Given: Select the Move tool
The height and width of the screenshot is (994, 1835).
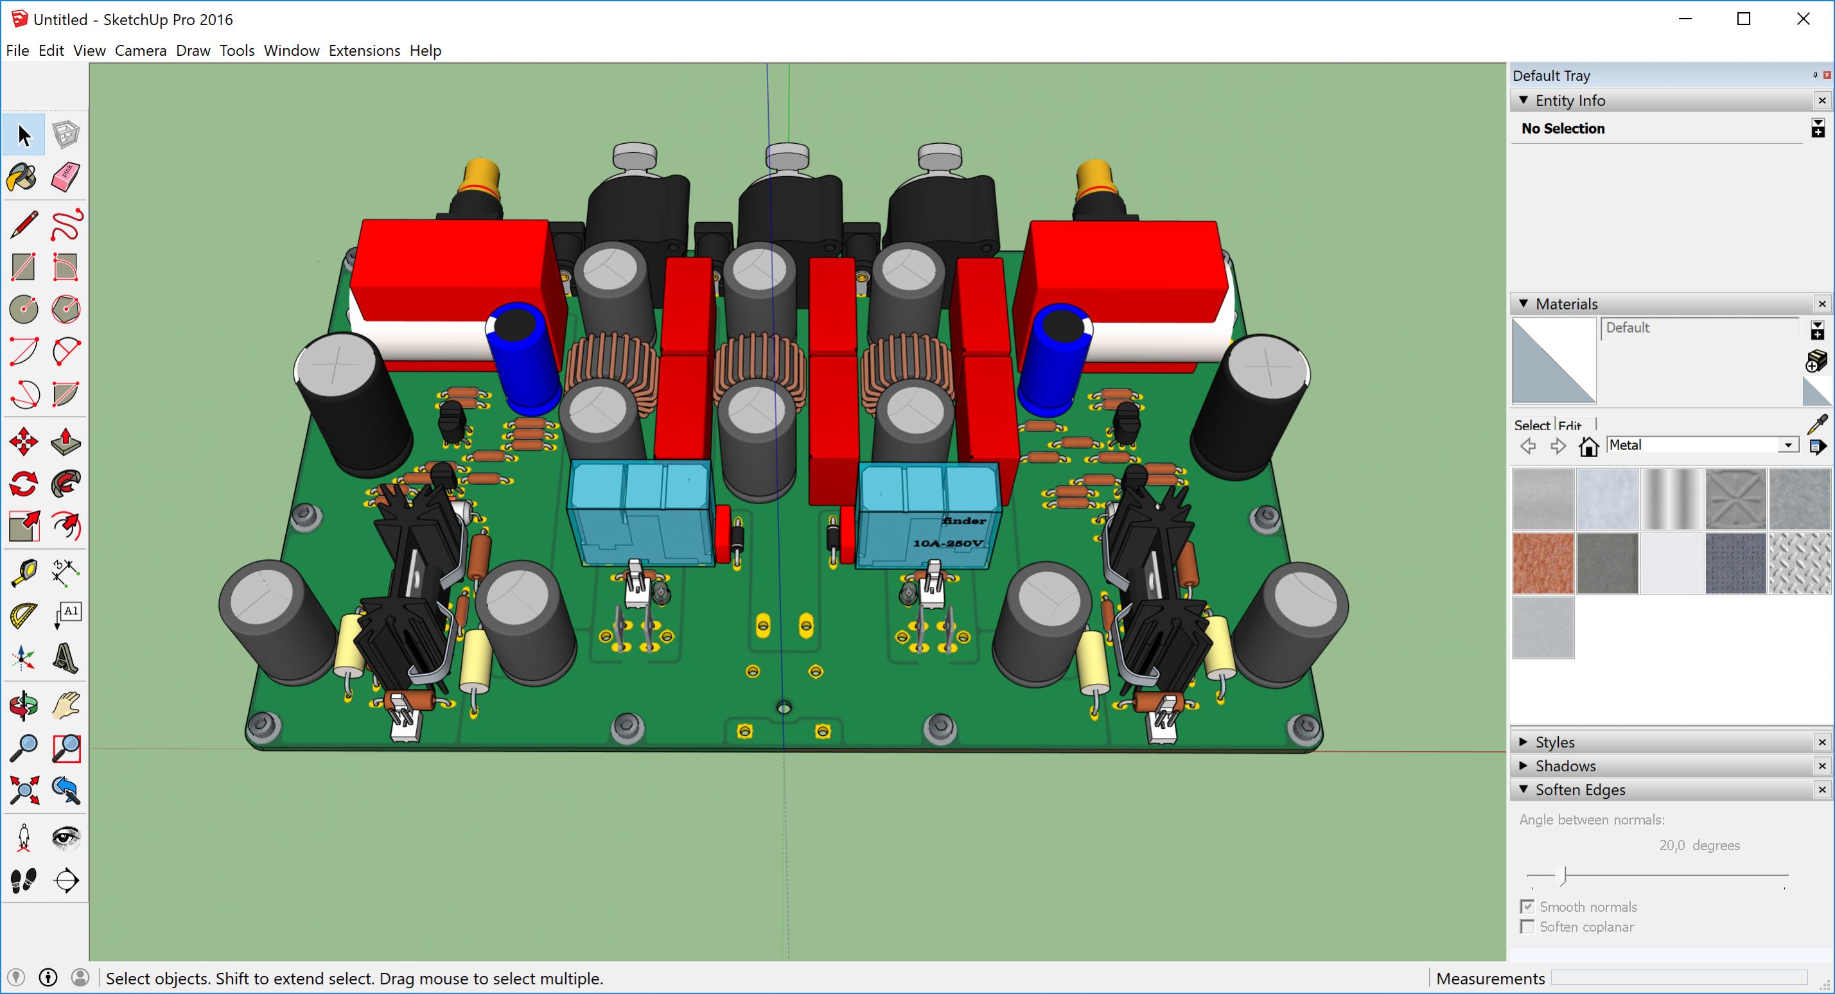Looking at the screenshot, I should [x=24, y=442].
